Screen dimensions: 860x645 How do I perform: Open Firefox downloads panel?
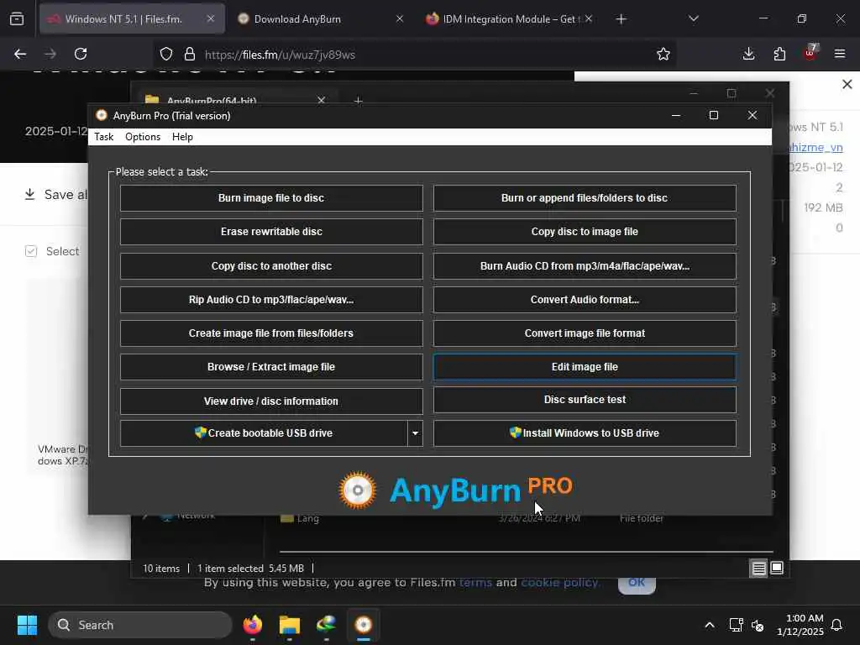pyautogui.click(x=748, y=55)
